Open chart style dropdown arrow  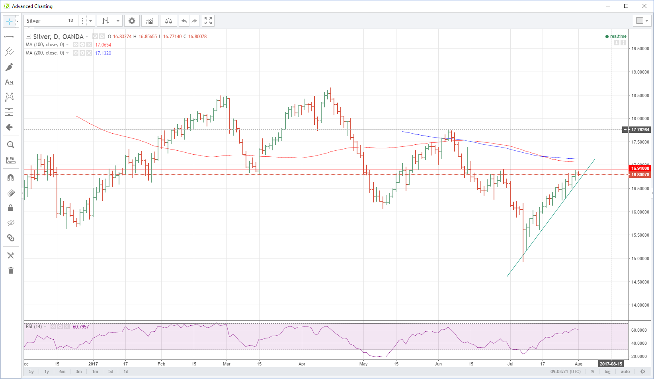point(118,21)
